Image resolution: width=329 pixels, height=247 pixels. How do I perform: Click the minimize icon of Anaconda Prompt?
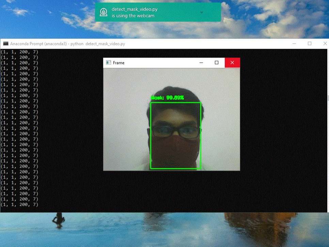point(294,44)
